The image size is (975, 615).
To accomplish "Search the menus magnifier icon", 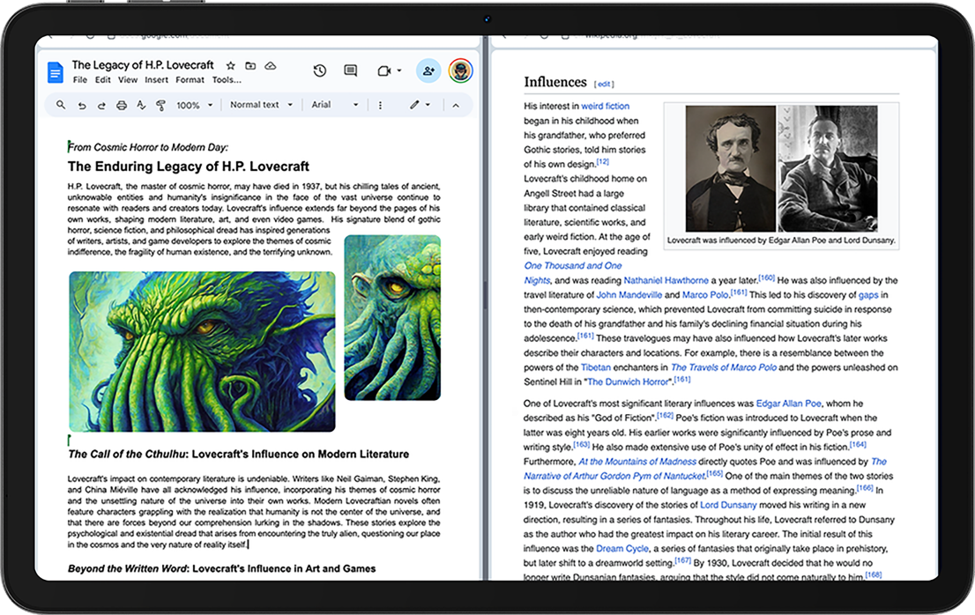I will (x=61, y=105).
